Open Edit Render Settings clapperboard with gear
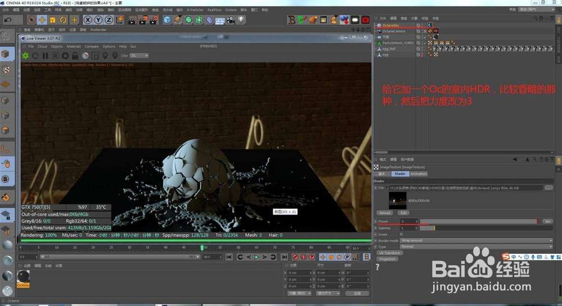Screen dimensions: 562x306 [x=154, y=20]
